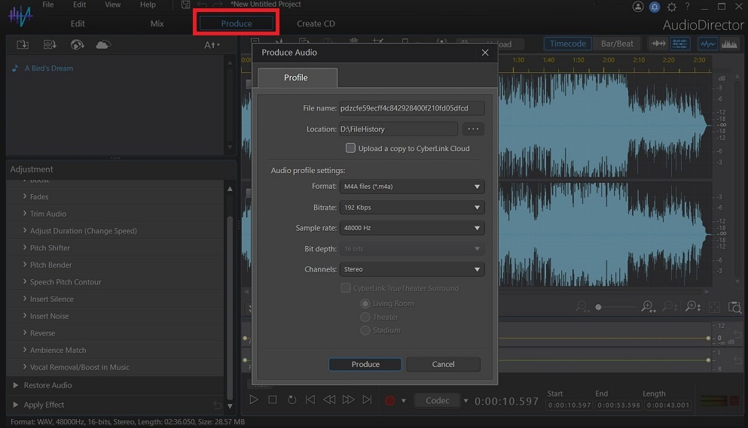748x428 pixels.
Task: Select the Stadium radio option
Action: 365,330
